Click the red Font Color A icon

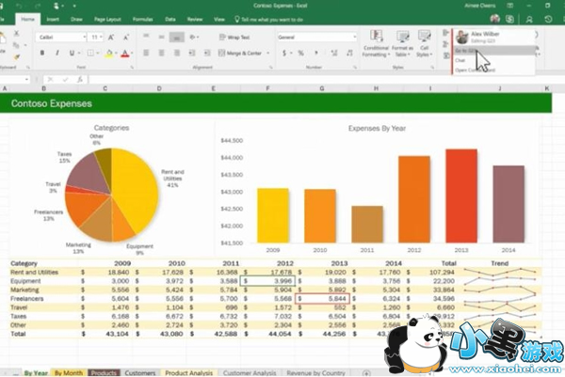click(124, 54)
